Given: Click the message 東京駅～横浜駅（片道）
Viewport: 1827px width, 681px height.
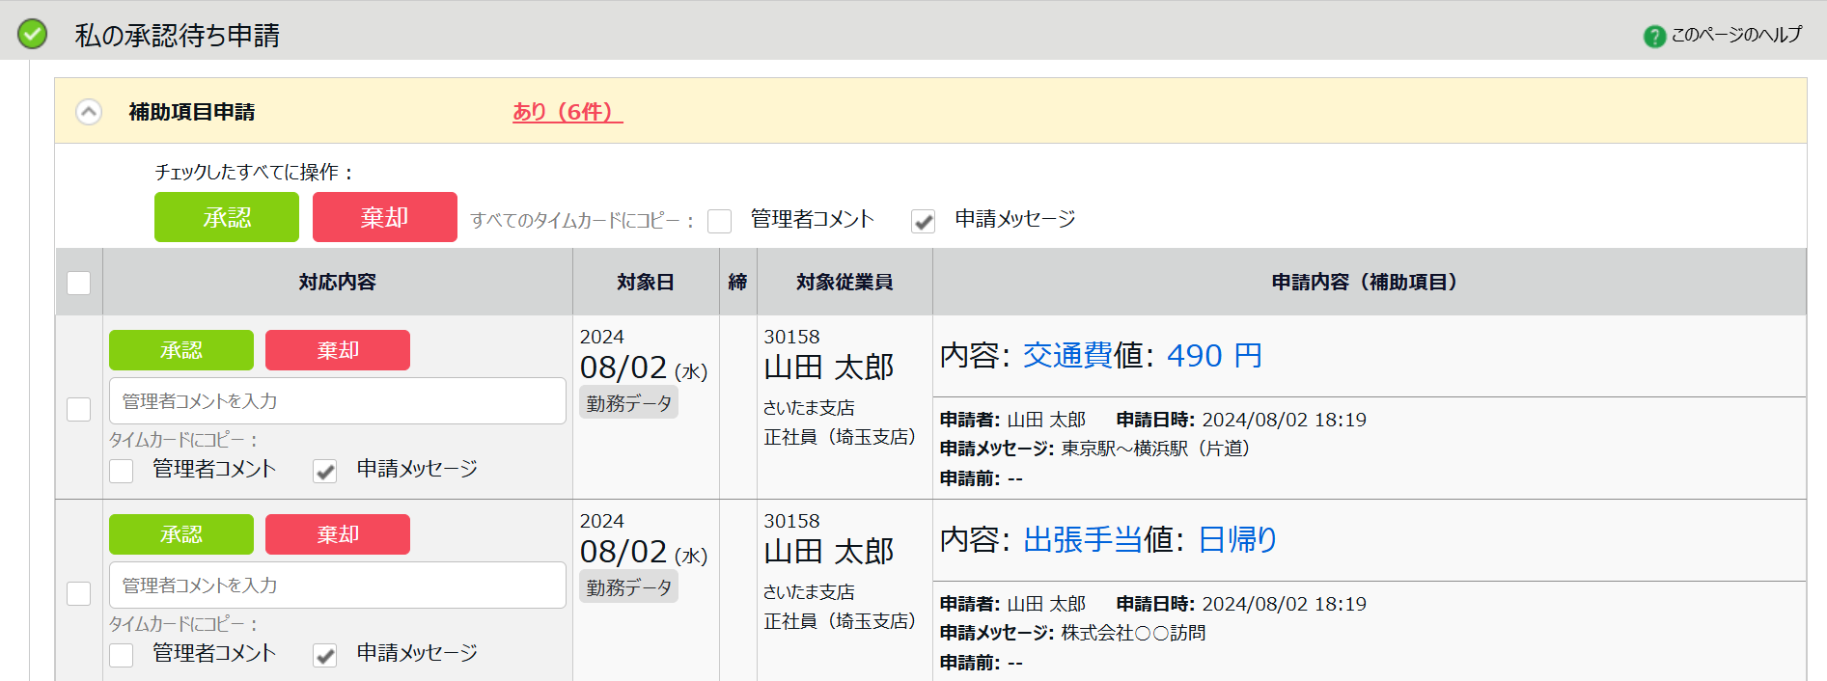Looking at the screenshot, I should (1156, 449).
